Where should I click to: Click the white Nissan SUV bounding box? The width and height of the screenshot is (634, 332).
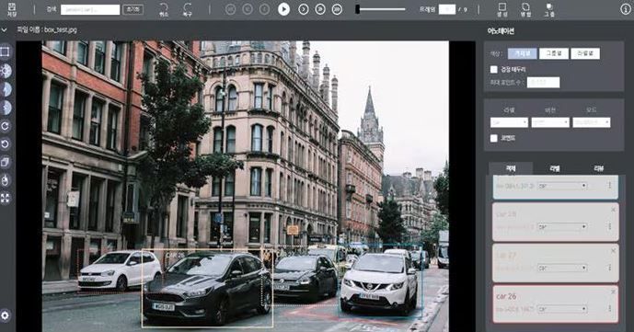pos(380,281)
